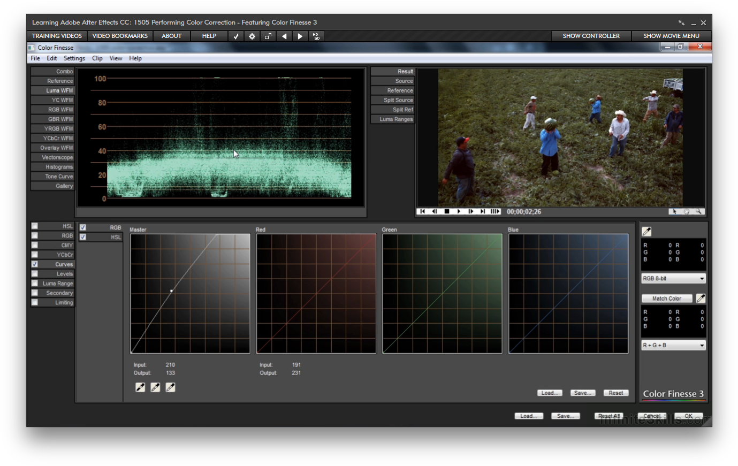Open the RGB 8-bit dropdown
The image size is (738, 466).
point(673,278)
